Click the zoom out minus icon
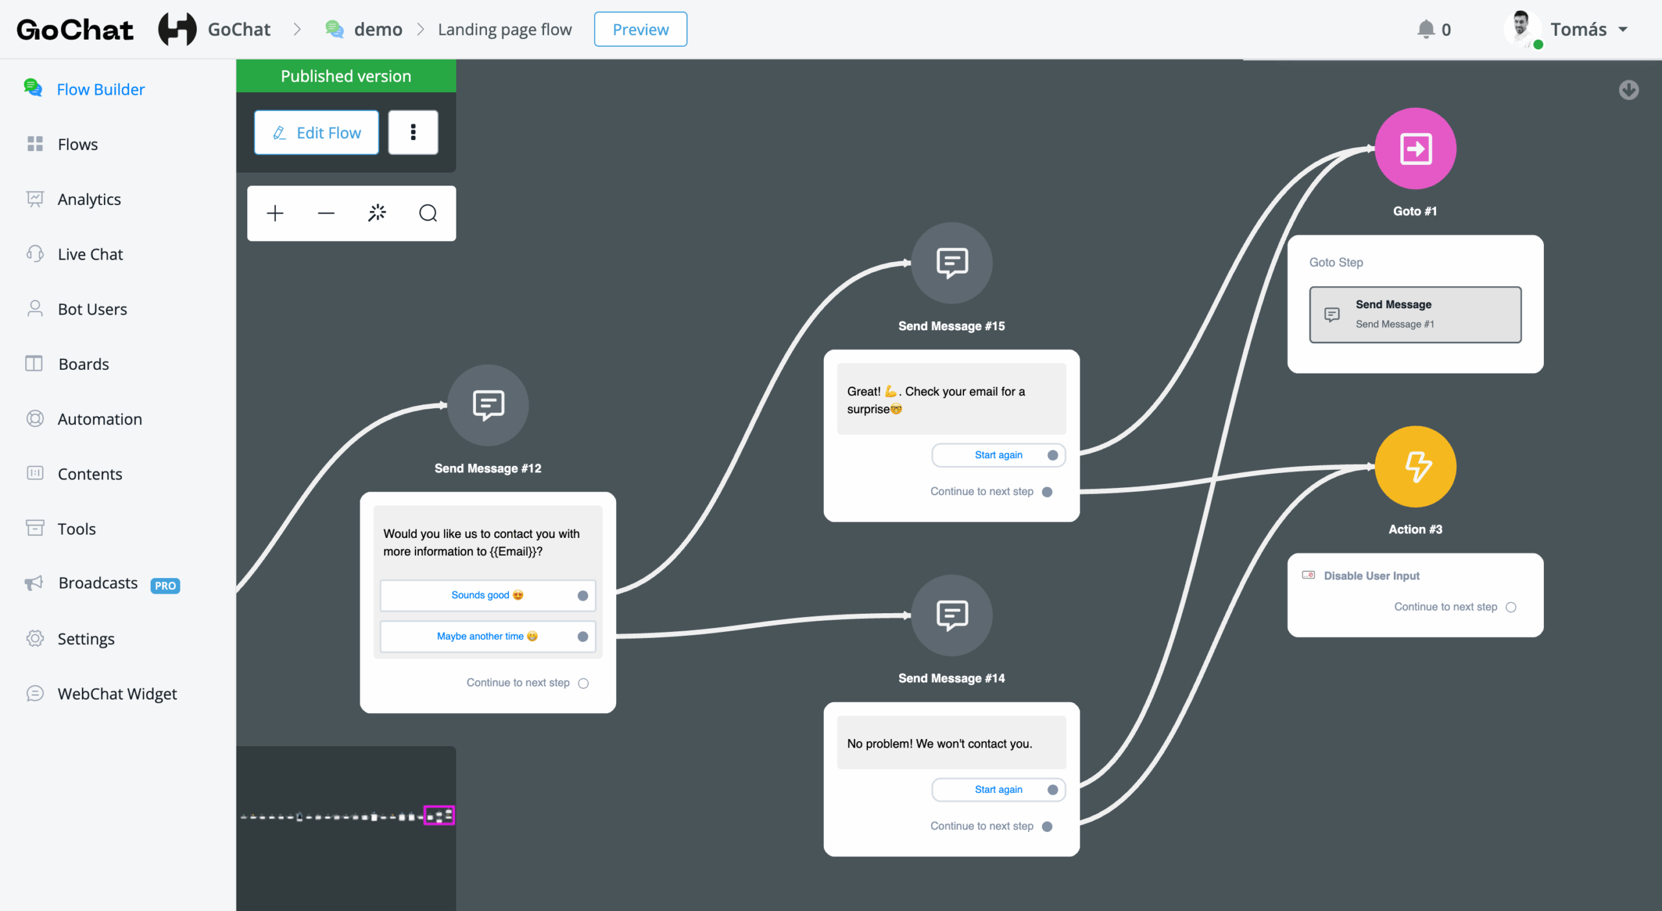The image size is (1662, 911). click(x=326, y=213)
